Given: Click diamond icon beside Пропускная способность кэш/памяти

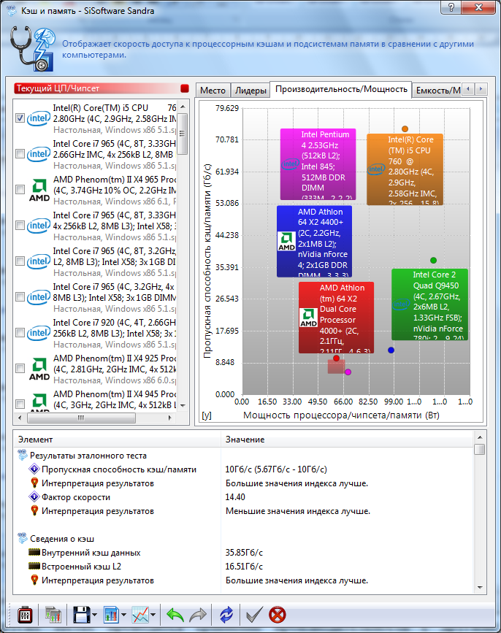Looking at the screenshot, I should pos(34,469).
